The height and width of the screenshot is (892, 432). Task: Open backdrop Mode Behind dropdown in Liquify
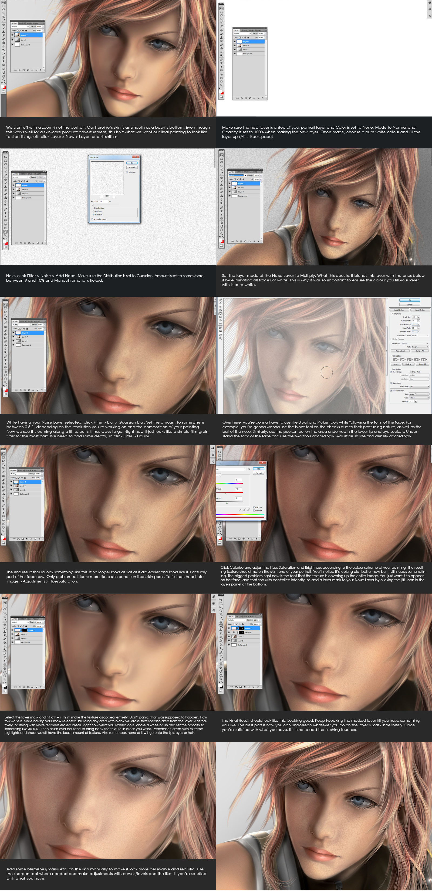click(419, 398)
